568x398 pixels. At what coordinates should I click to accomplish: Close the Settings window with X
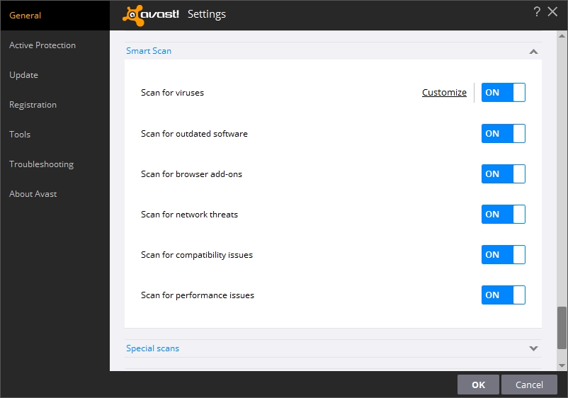553,11
